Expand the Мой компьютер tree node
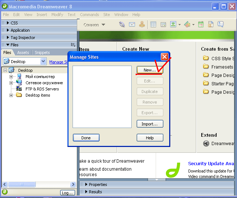Image resolution: width=237 pixels, height=198 pixels. [11, 77]
